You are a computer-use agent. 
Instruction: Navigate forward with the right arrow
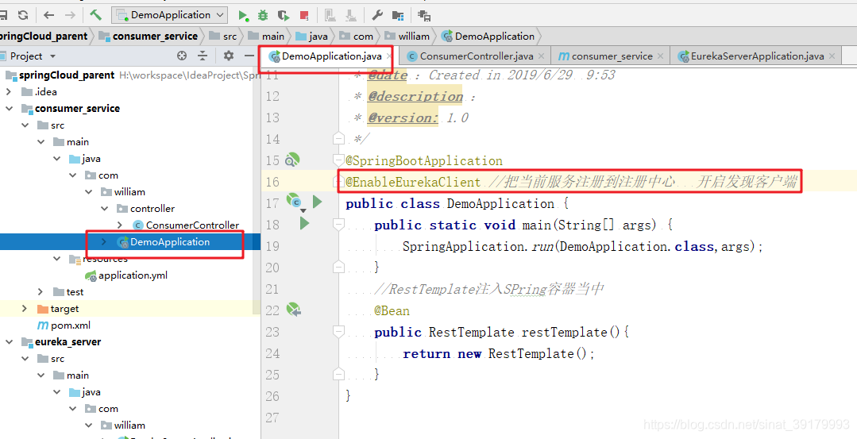(x=70, y=15)
